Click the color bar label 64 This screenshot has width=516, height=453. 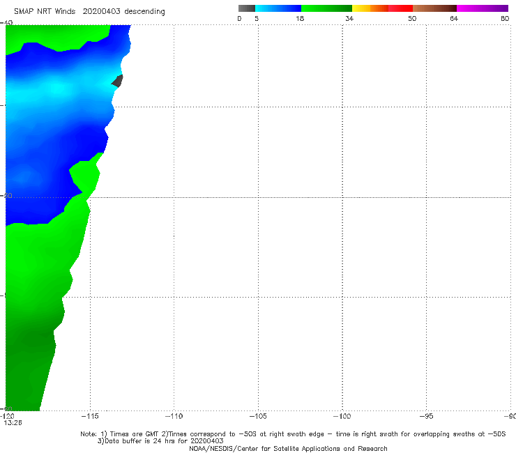[454, 19]
